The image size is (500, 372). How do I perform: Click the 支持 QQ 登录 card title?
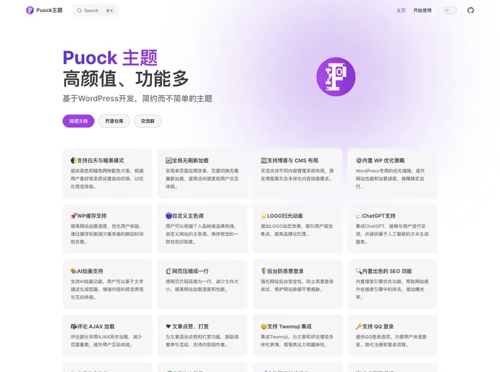click(378, 326)
